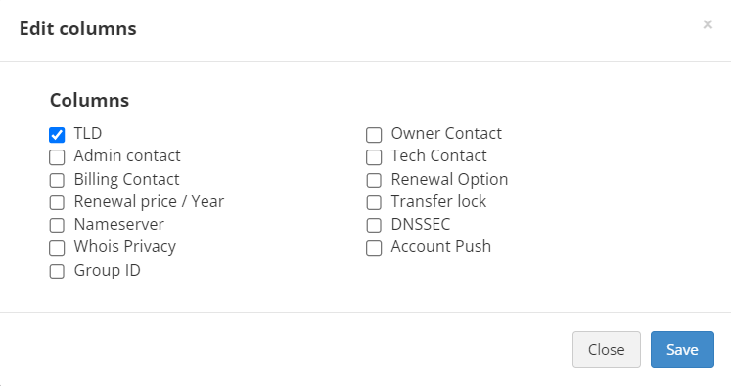
Task: Tick the Group ID checkbox
Action: pos(57,271)
